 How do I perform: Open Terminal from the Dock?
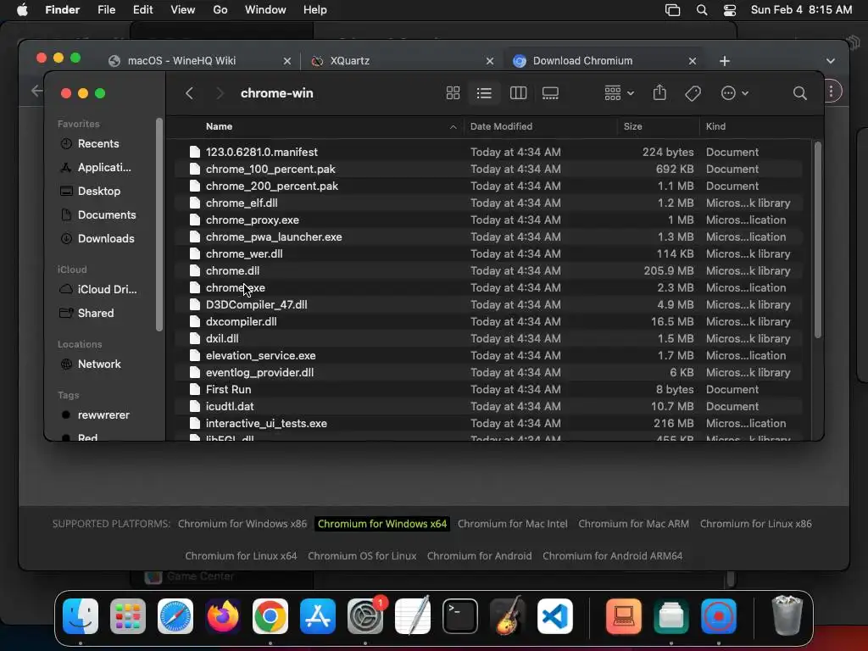click(460, 616)
